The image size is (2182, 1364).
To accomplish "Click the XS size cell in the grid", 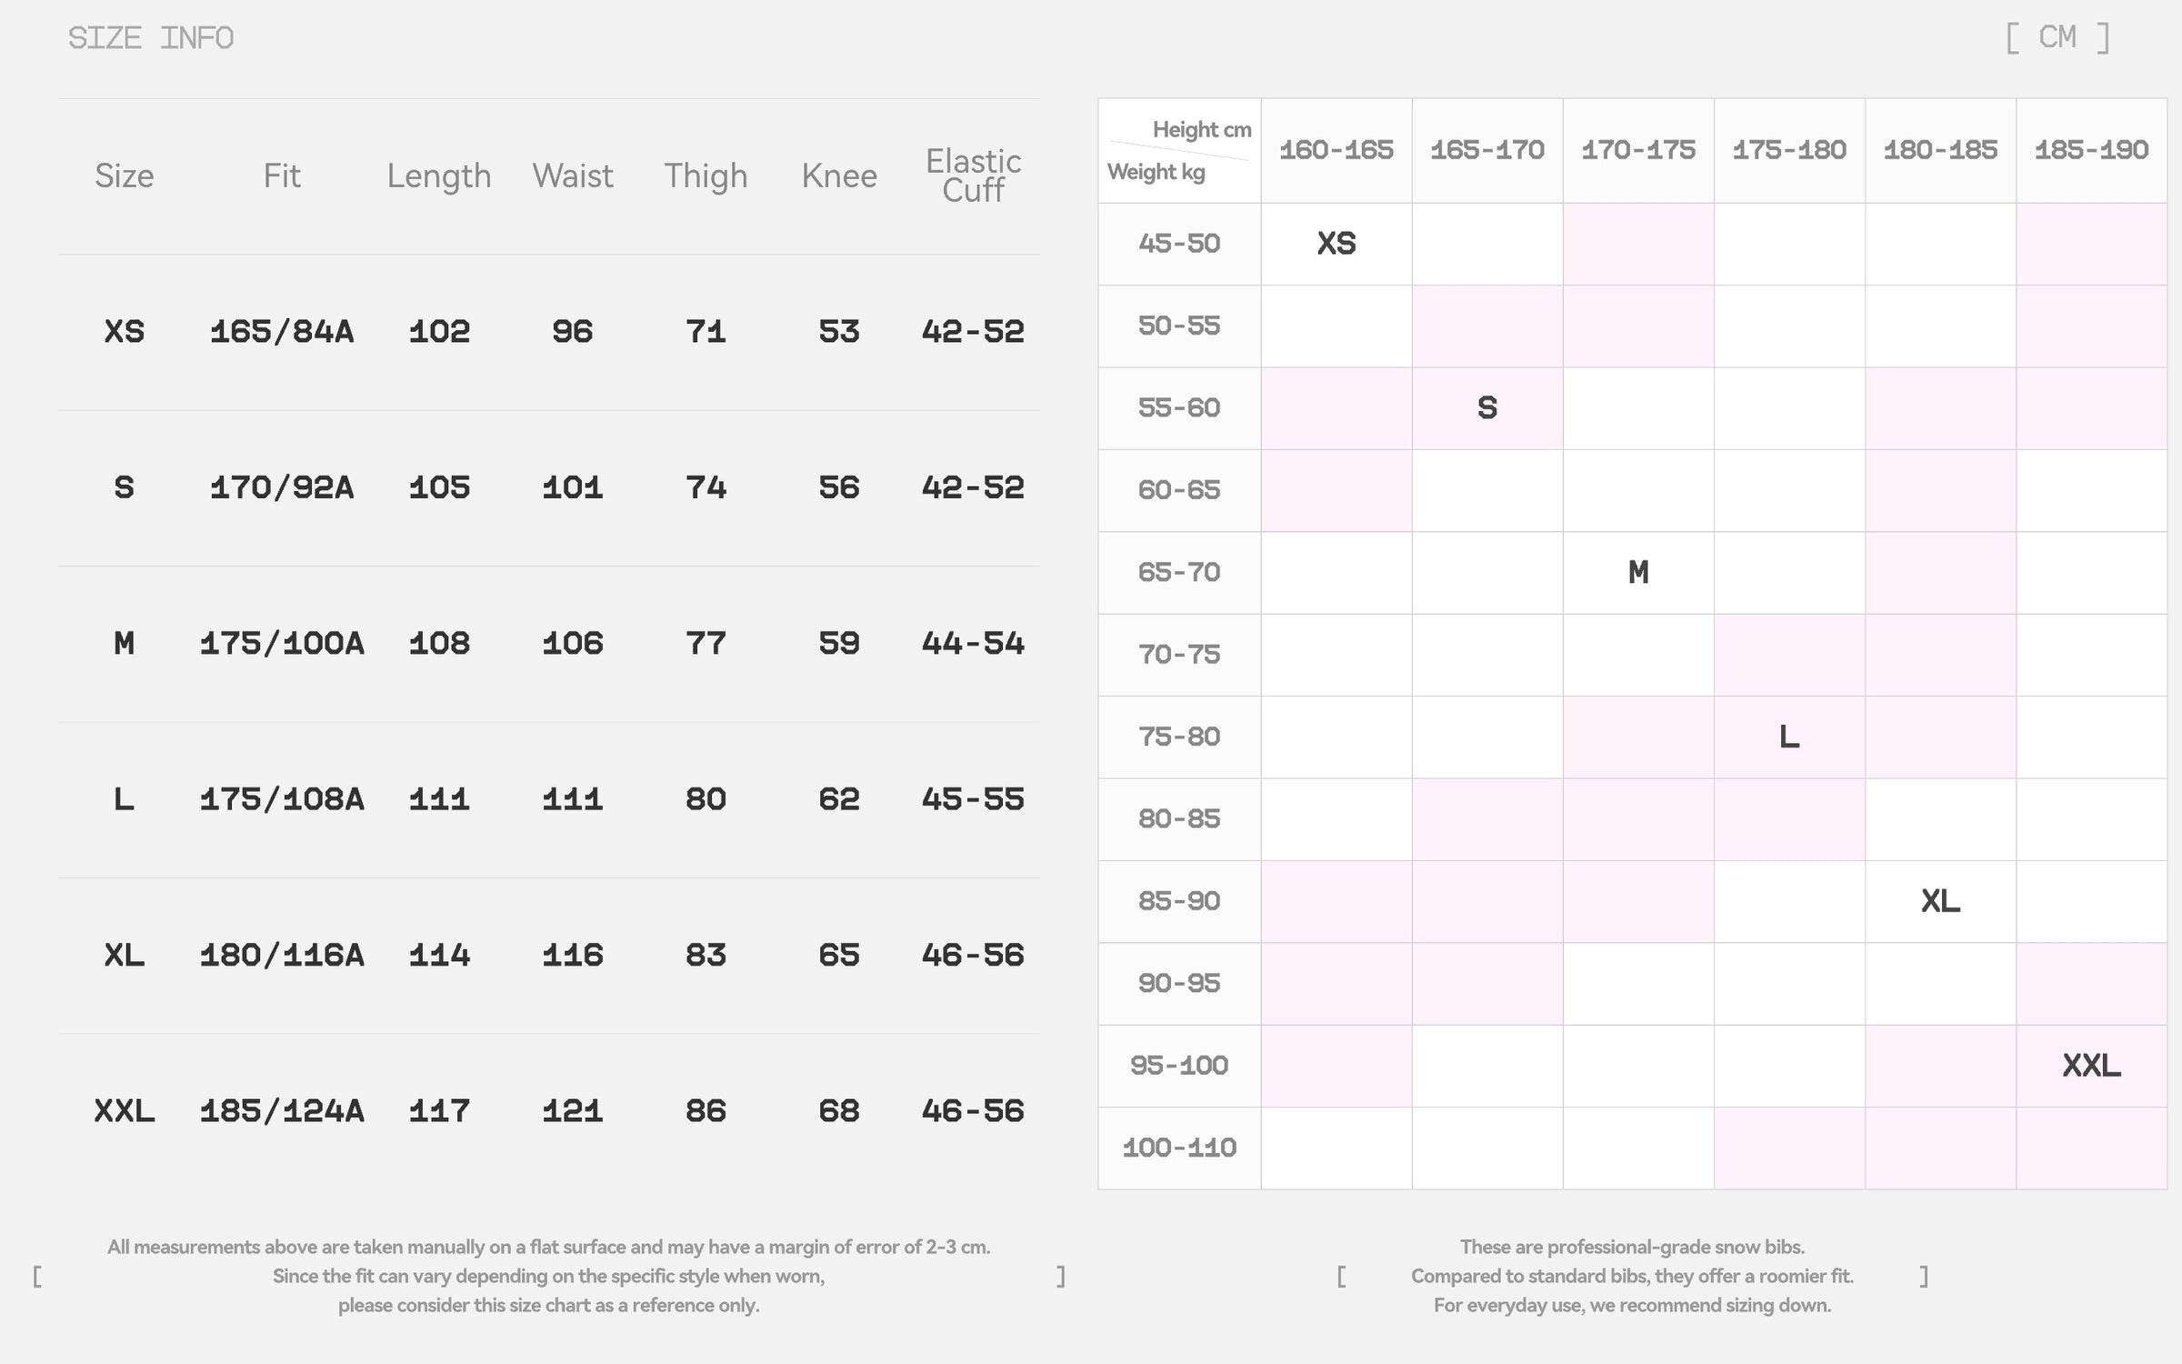I will coord(1336,244).
